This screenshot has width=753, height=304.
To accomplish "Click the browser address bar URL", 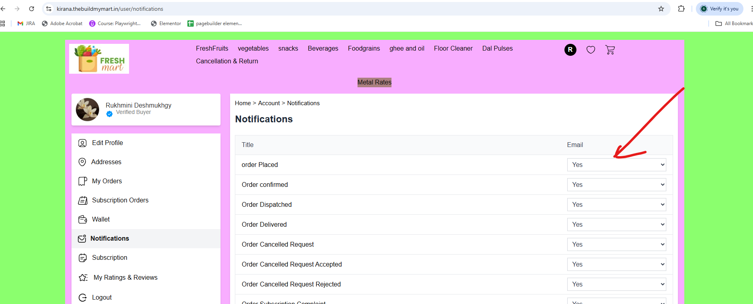I will coord(110,9).
